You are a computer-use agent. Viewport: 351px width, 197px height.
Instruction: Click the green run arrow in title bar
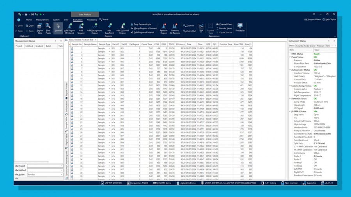tap(41, 14)
